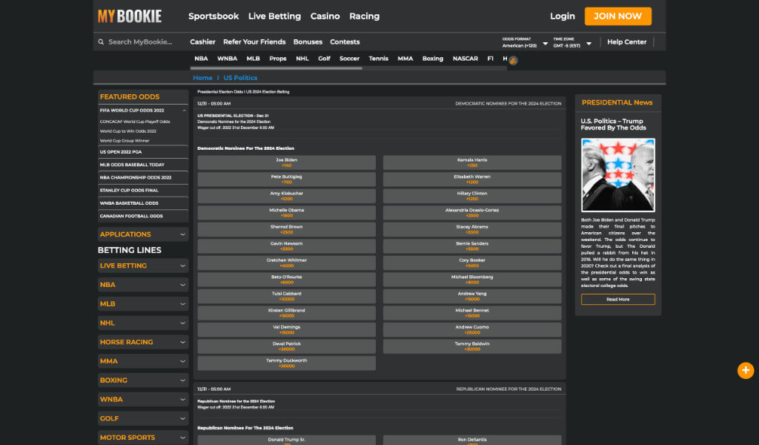Viewport: 759px width, 445px height.
Task: Select the Hillary Clinton odds button
Action: coord(472,196)
